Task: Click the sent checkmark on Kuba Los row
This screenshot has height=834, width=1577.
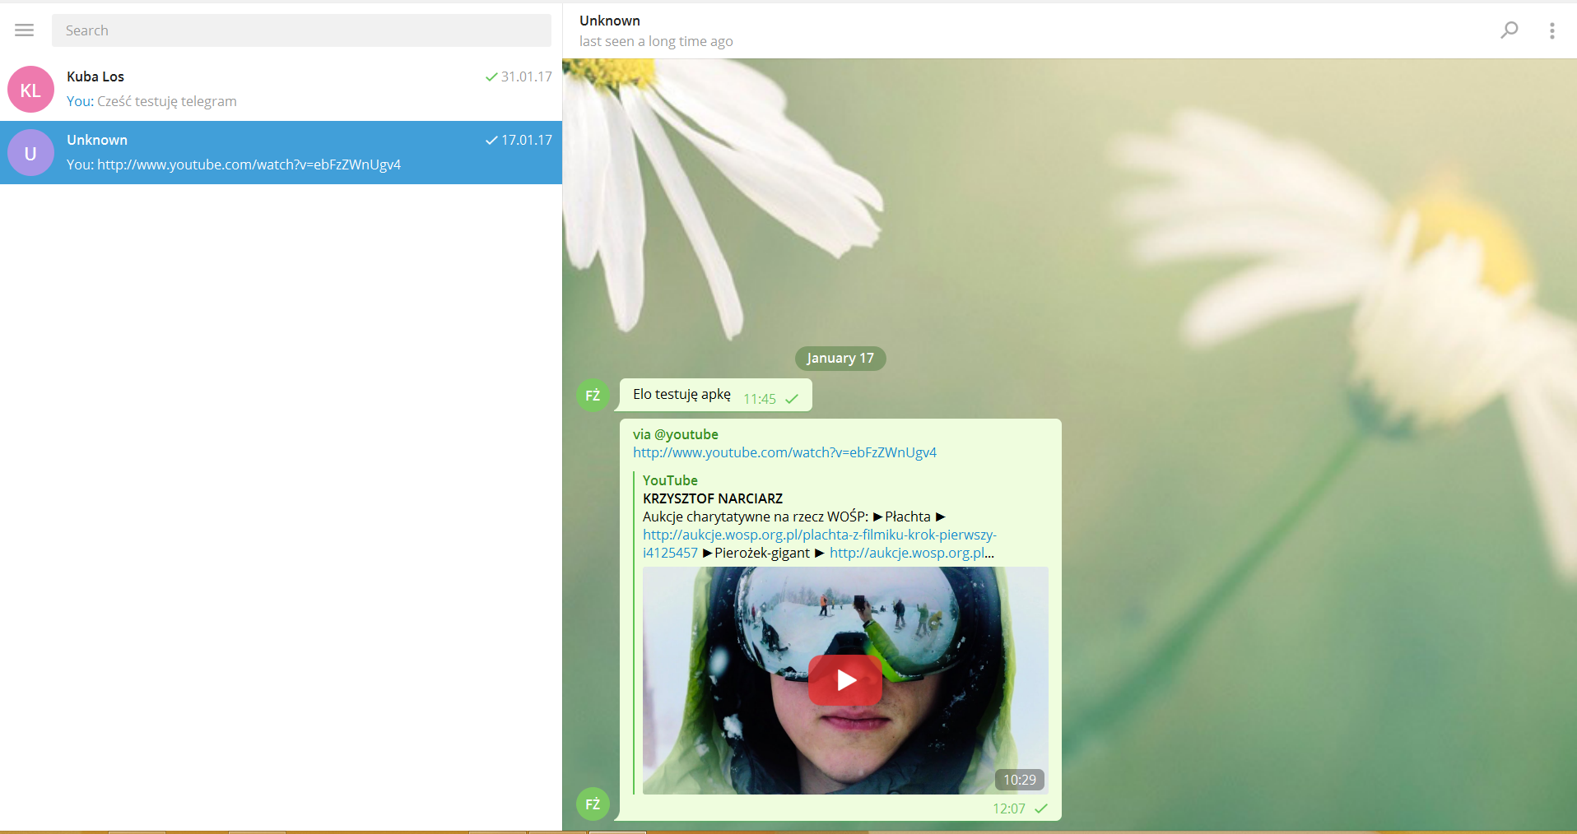Action: [491, 76]
